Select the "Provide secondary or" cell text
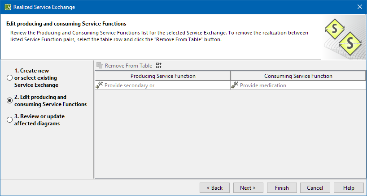The image size is (367, 196). 130,85
